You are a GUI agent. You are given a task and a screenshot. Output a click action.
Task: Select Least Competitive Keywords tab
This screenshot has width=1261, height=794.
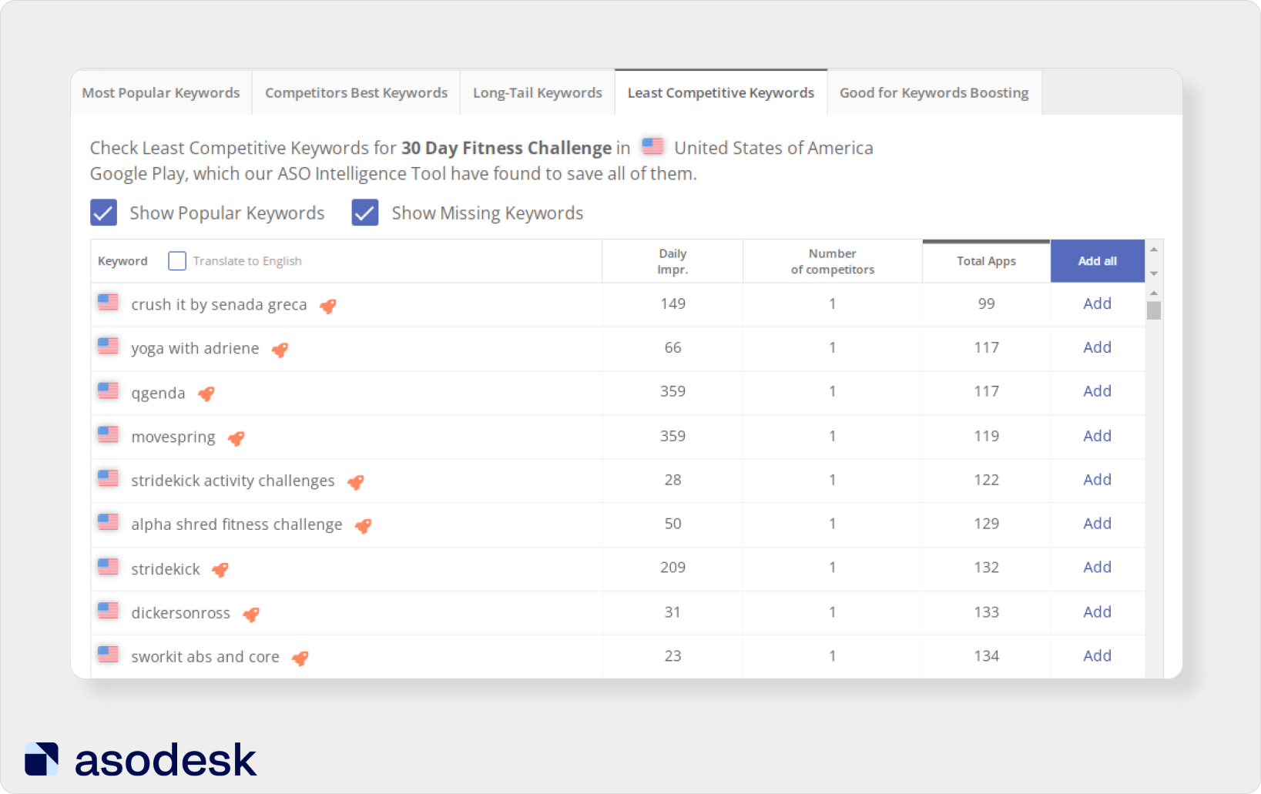pos(720,92)
